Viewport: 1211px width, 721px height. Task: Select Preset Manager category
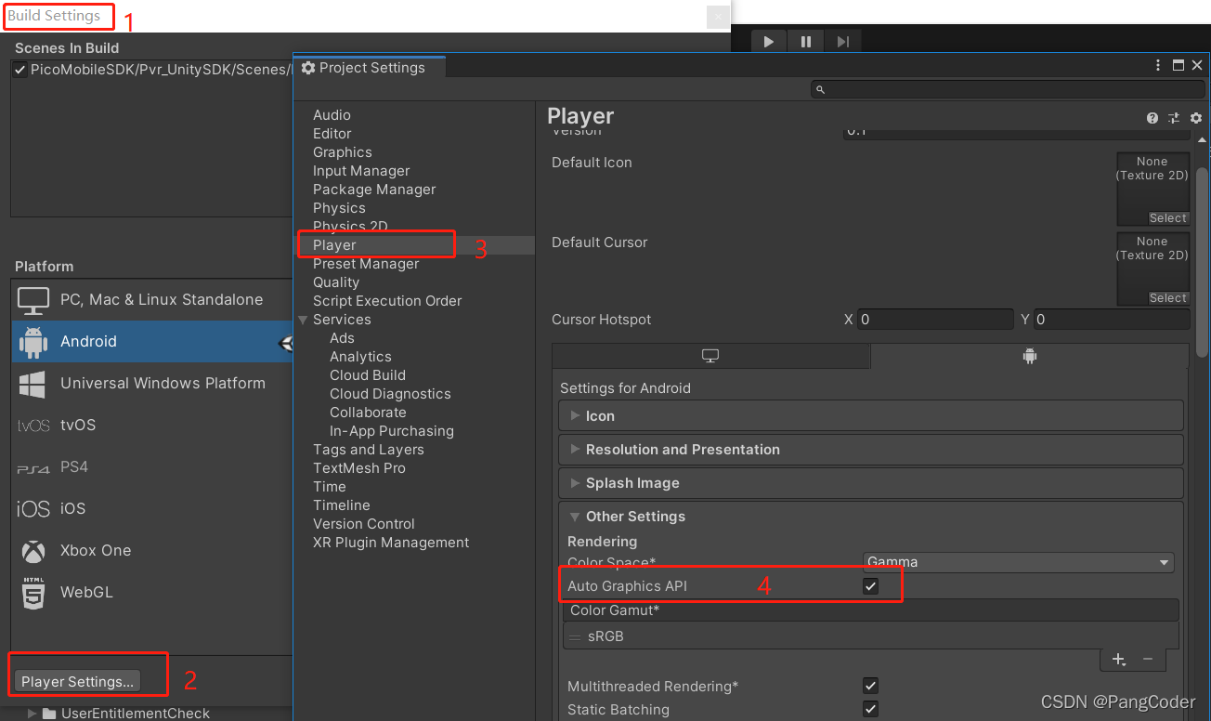[x=366, y=264]
